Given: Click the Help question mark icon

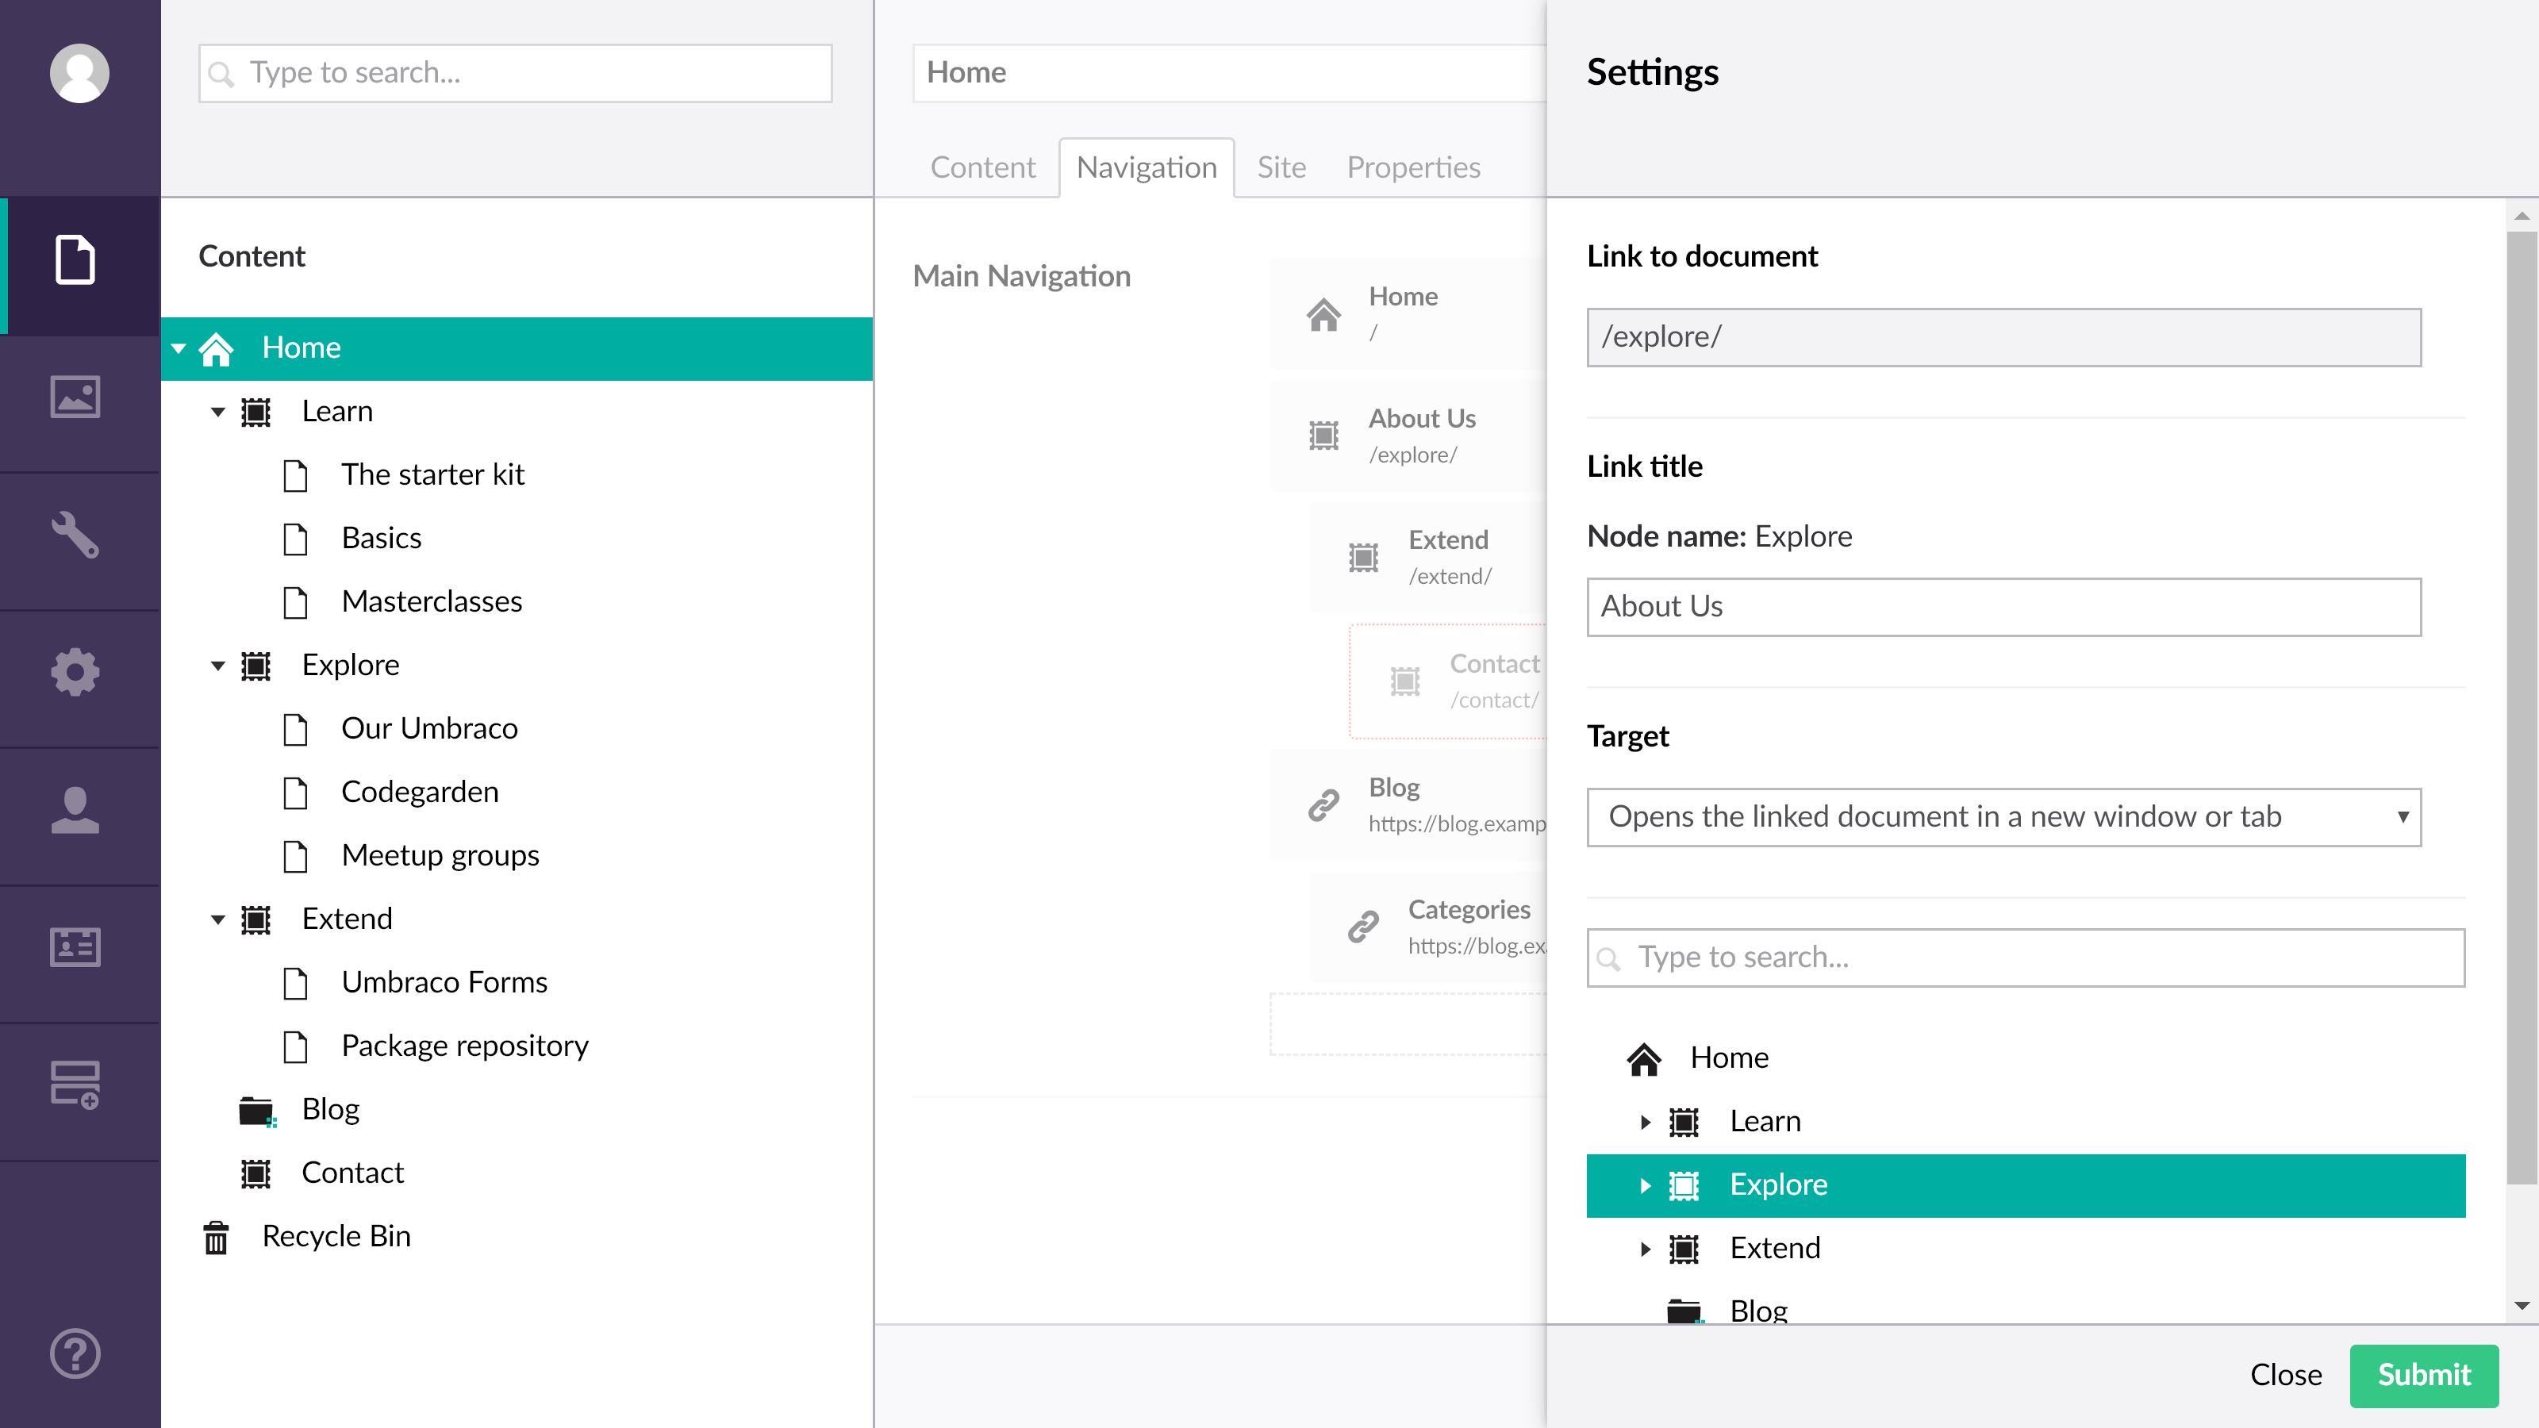Looking at the screenshot, I should [75, 1353].
